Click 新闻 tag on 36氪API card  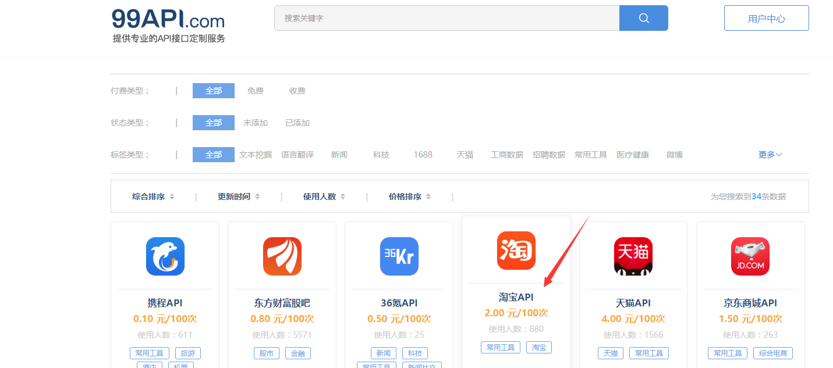click(x=384, y=353)
